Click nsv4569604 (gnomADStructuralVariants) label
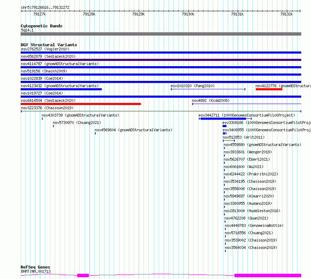The image size is (311, 279). pyautogui.click(x=133, y=130)
